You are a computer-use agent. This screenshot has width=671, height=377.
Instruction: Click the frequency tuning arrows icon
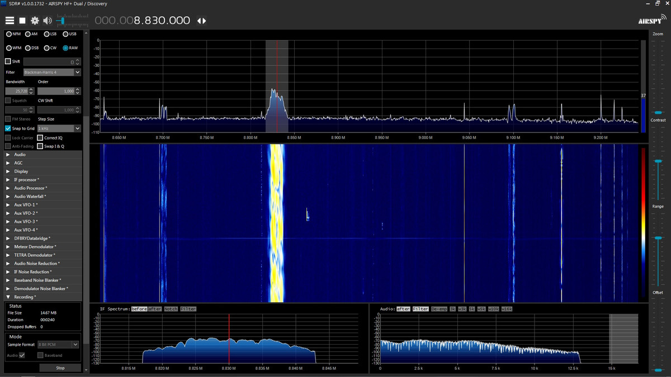point(201,21)
